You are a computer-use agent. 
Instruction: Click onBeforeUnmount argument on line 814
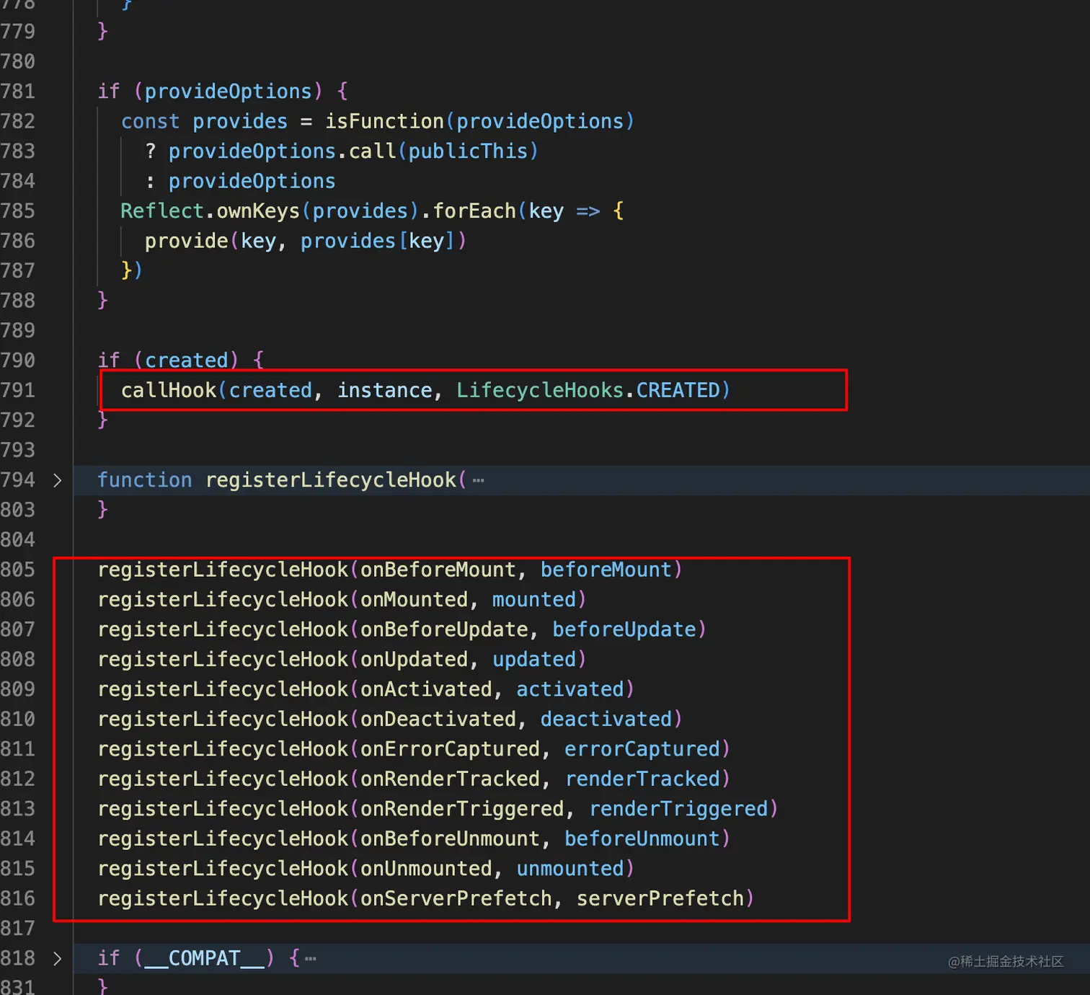[451, 839]
